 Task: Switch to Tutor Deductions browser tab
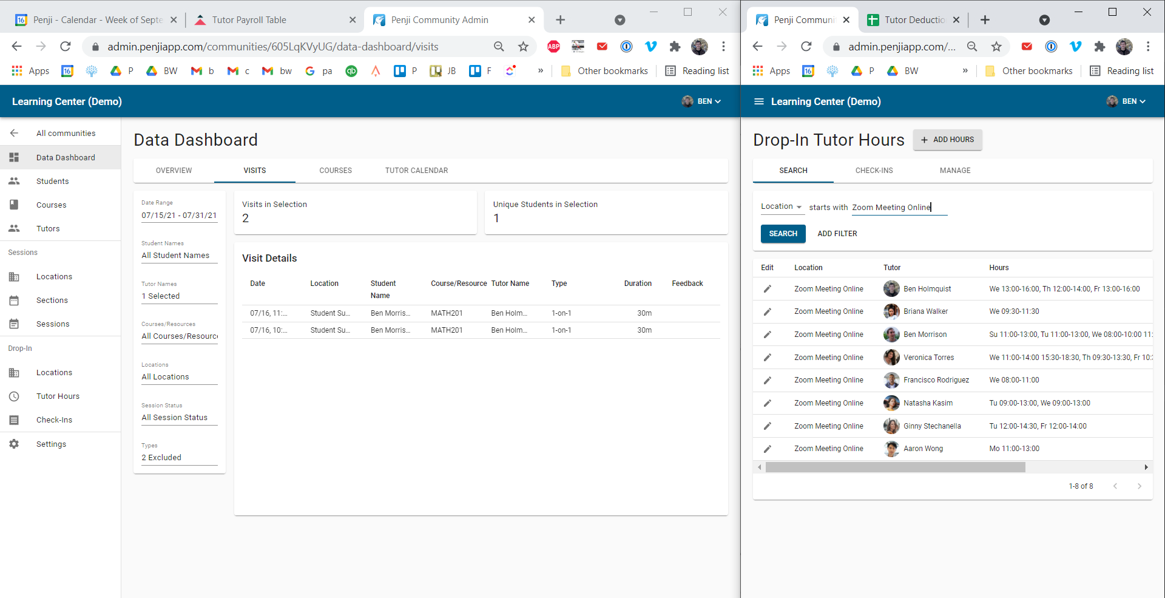click(914, 20)
